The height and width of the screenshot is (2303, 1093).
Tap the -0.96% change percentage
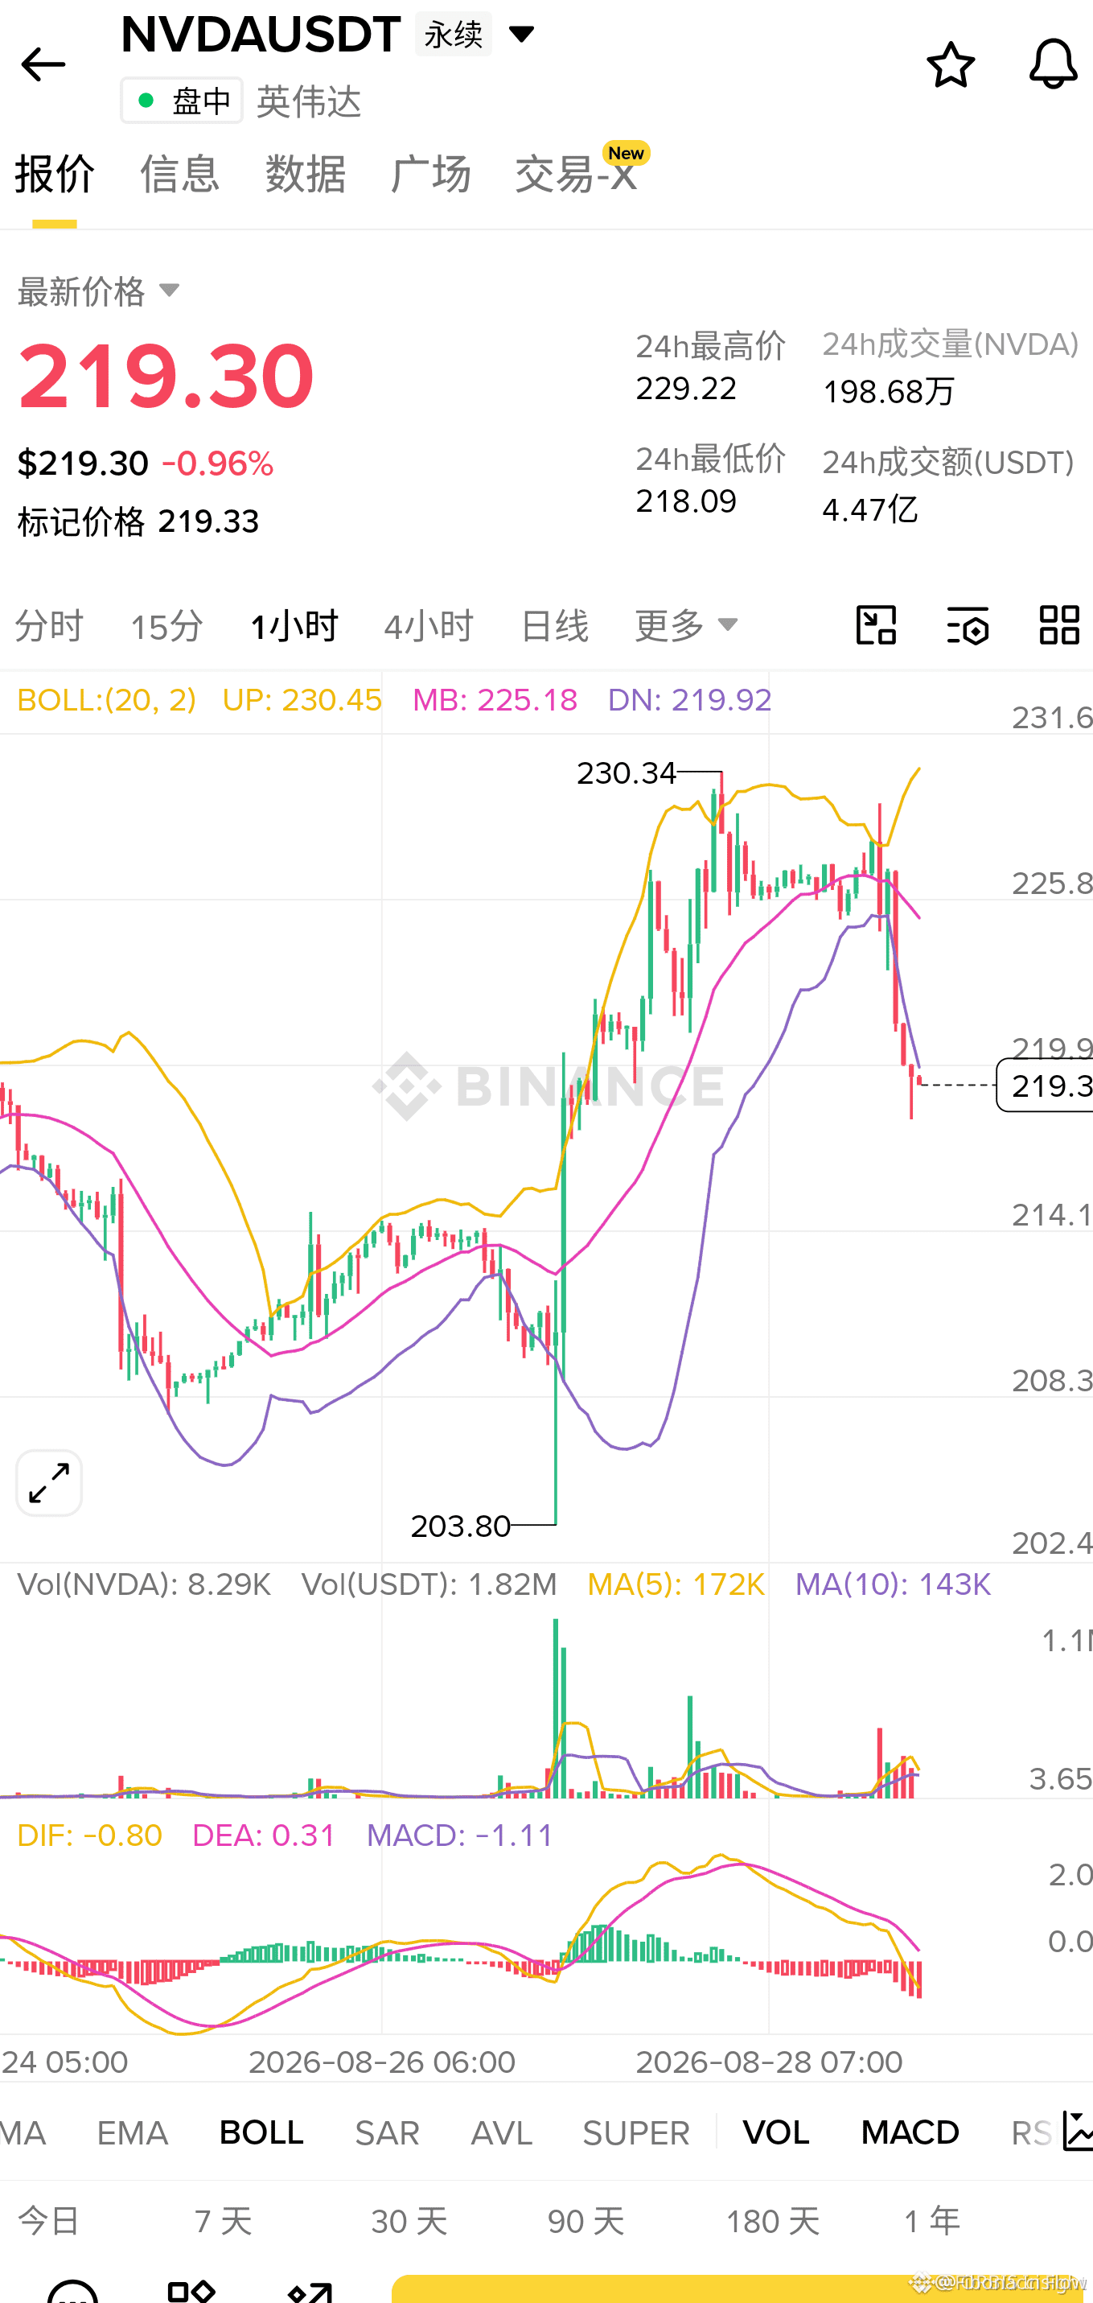(217, 463)
